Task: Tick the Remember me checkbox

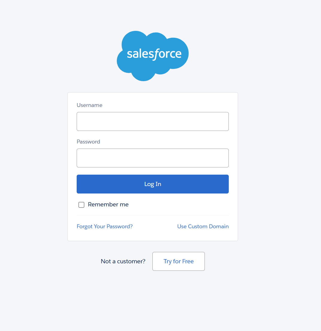Action: pos(81,205)
